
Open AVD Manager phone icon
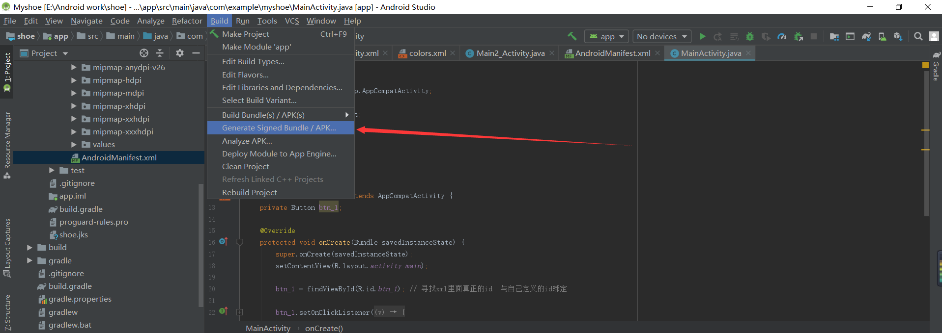883,36
